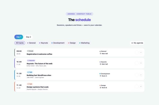Click the Design track dot in Design systems row

point(100,85)
